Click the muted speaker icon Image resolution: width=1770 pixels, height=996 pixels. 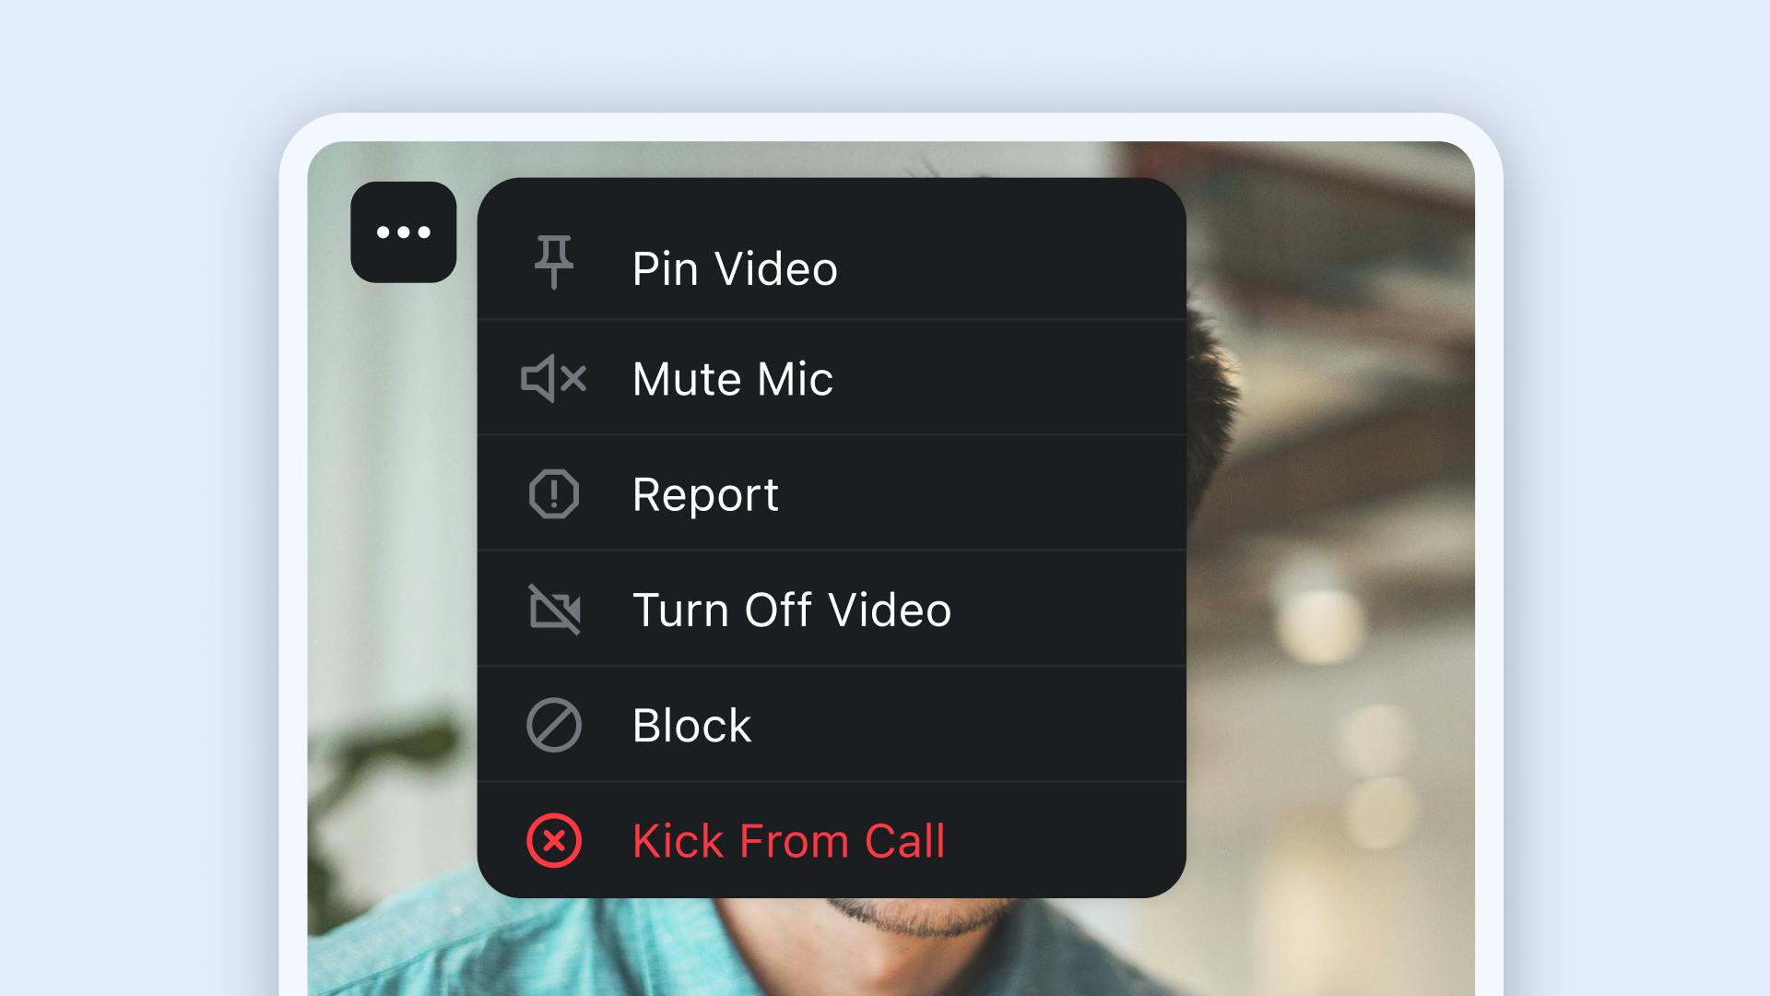[x=553, y=378]
